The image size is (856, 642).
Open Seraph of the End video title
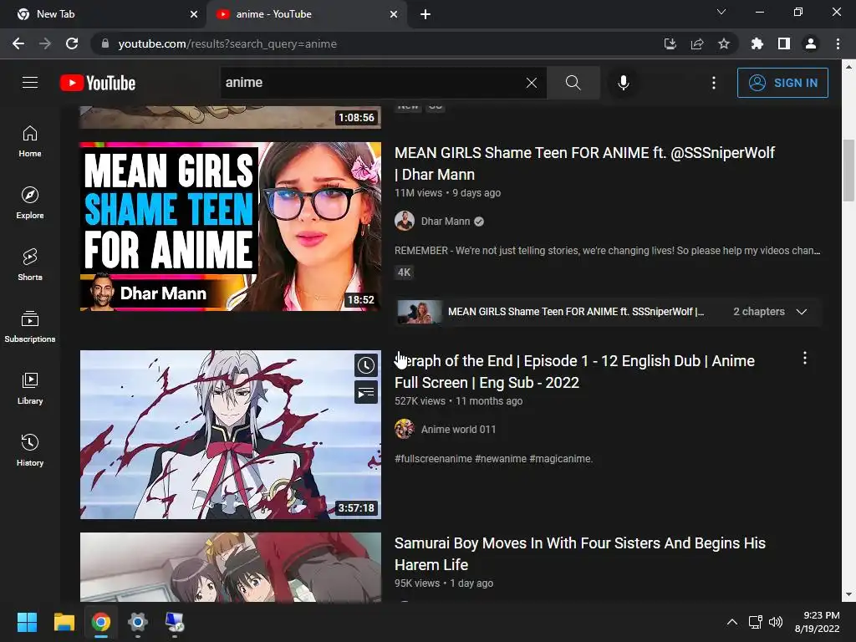[x=575, y=372]
